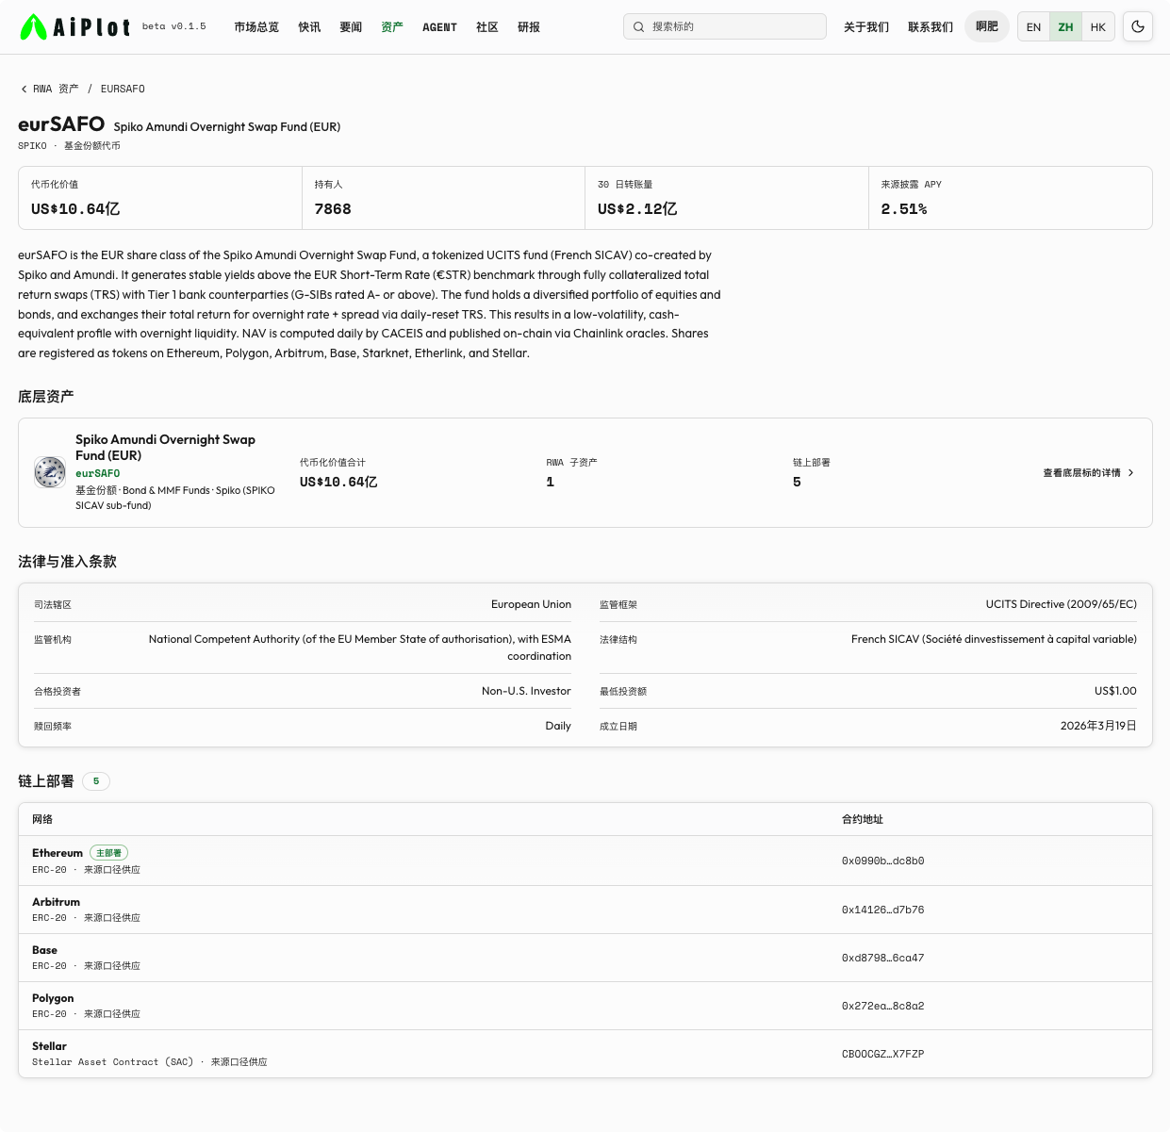Click the eurSAFO page title
The width and height of the screenshot is (1170, 1132).
click(61, 124)
